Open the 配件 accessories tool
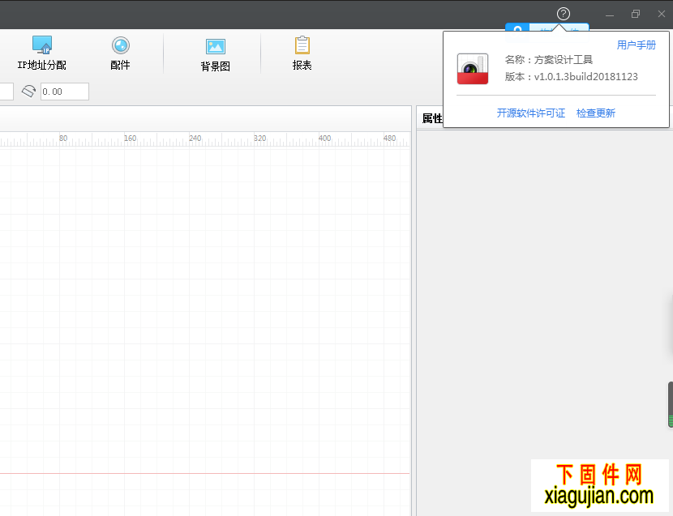 pos(120,53)
